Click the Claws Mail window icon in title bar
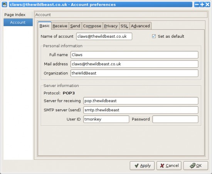 5,5
